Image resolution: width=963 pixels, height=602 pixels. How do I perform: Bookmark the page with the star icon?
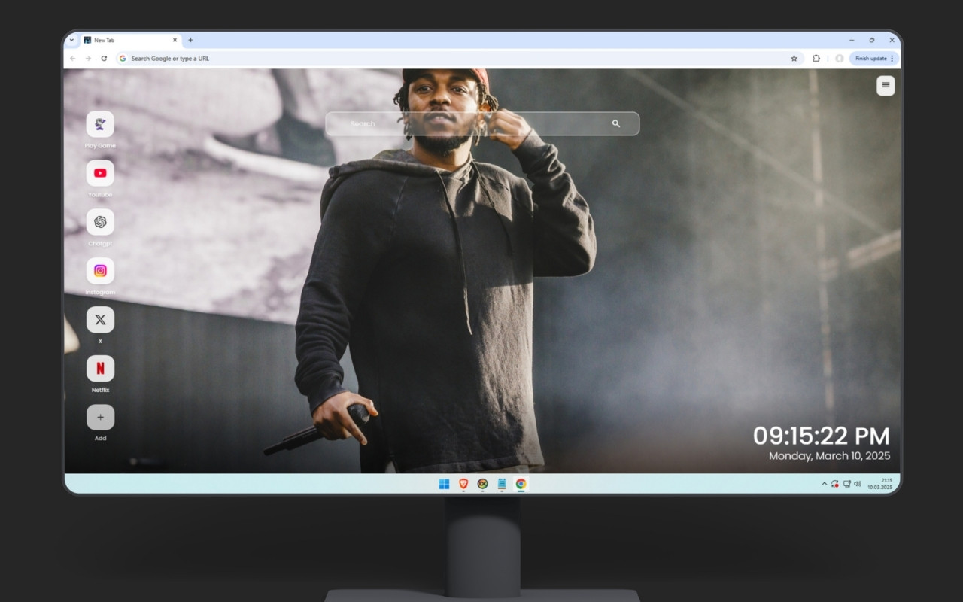[794, 58]
